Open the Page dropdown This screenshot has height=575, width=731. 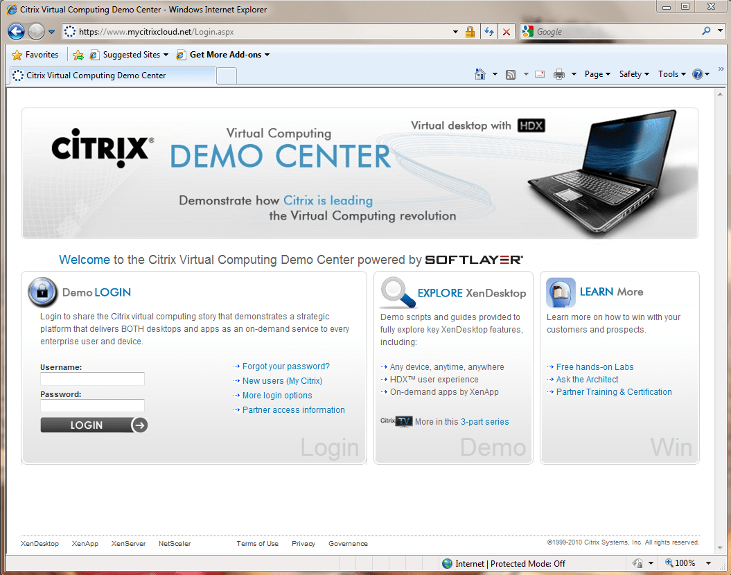coord(595,73)
